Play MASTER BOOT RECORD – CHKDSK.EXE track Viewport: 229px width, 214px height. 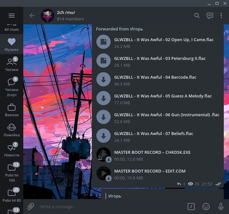(x=104, y=154)
